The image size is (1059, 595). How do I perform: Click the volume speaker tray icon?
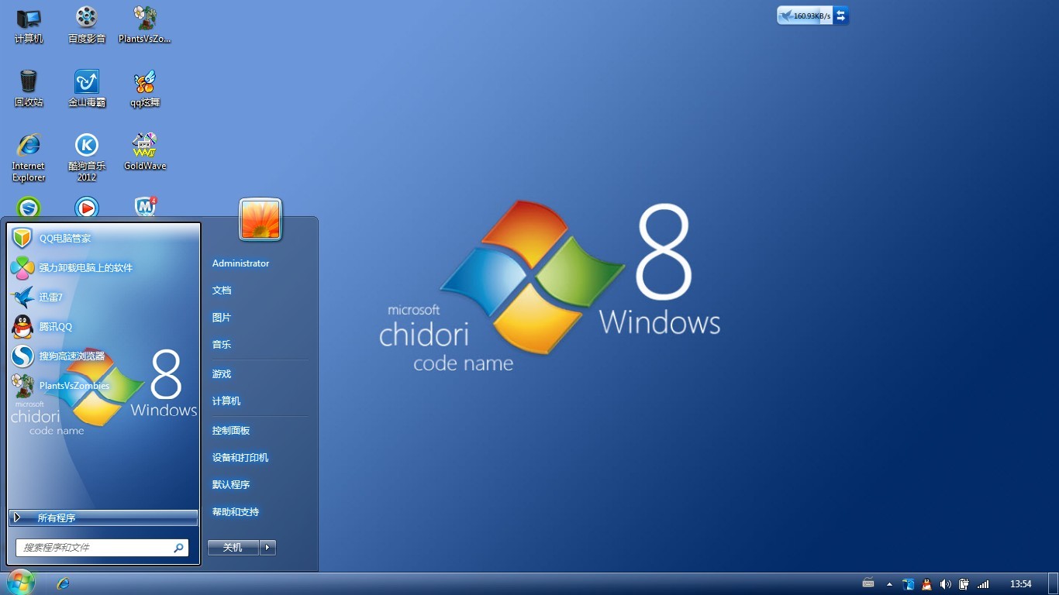click(945, 584)
